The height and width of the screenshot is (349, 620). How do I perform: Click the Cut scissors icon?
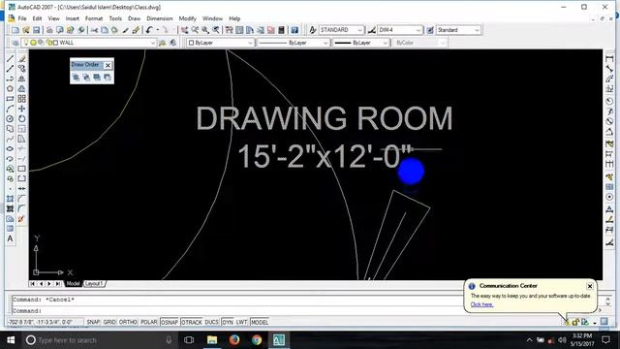[x=94, y=30]
